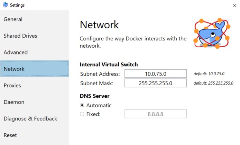Click the default 255.255.255.0 hint text
Image resolution: width=240 pixels, height=145 pixels.
[x=213, y=83]
